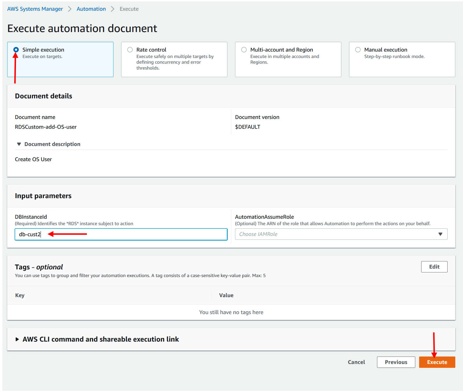Click the Cancel button
This screenshot has height=391, width=463.
[356, 362]
